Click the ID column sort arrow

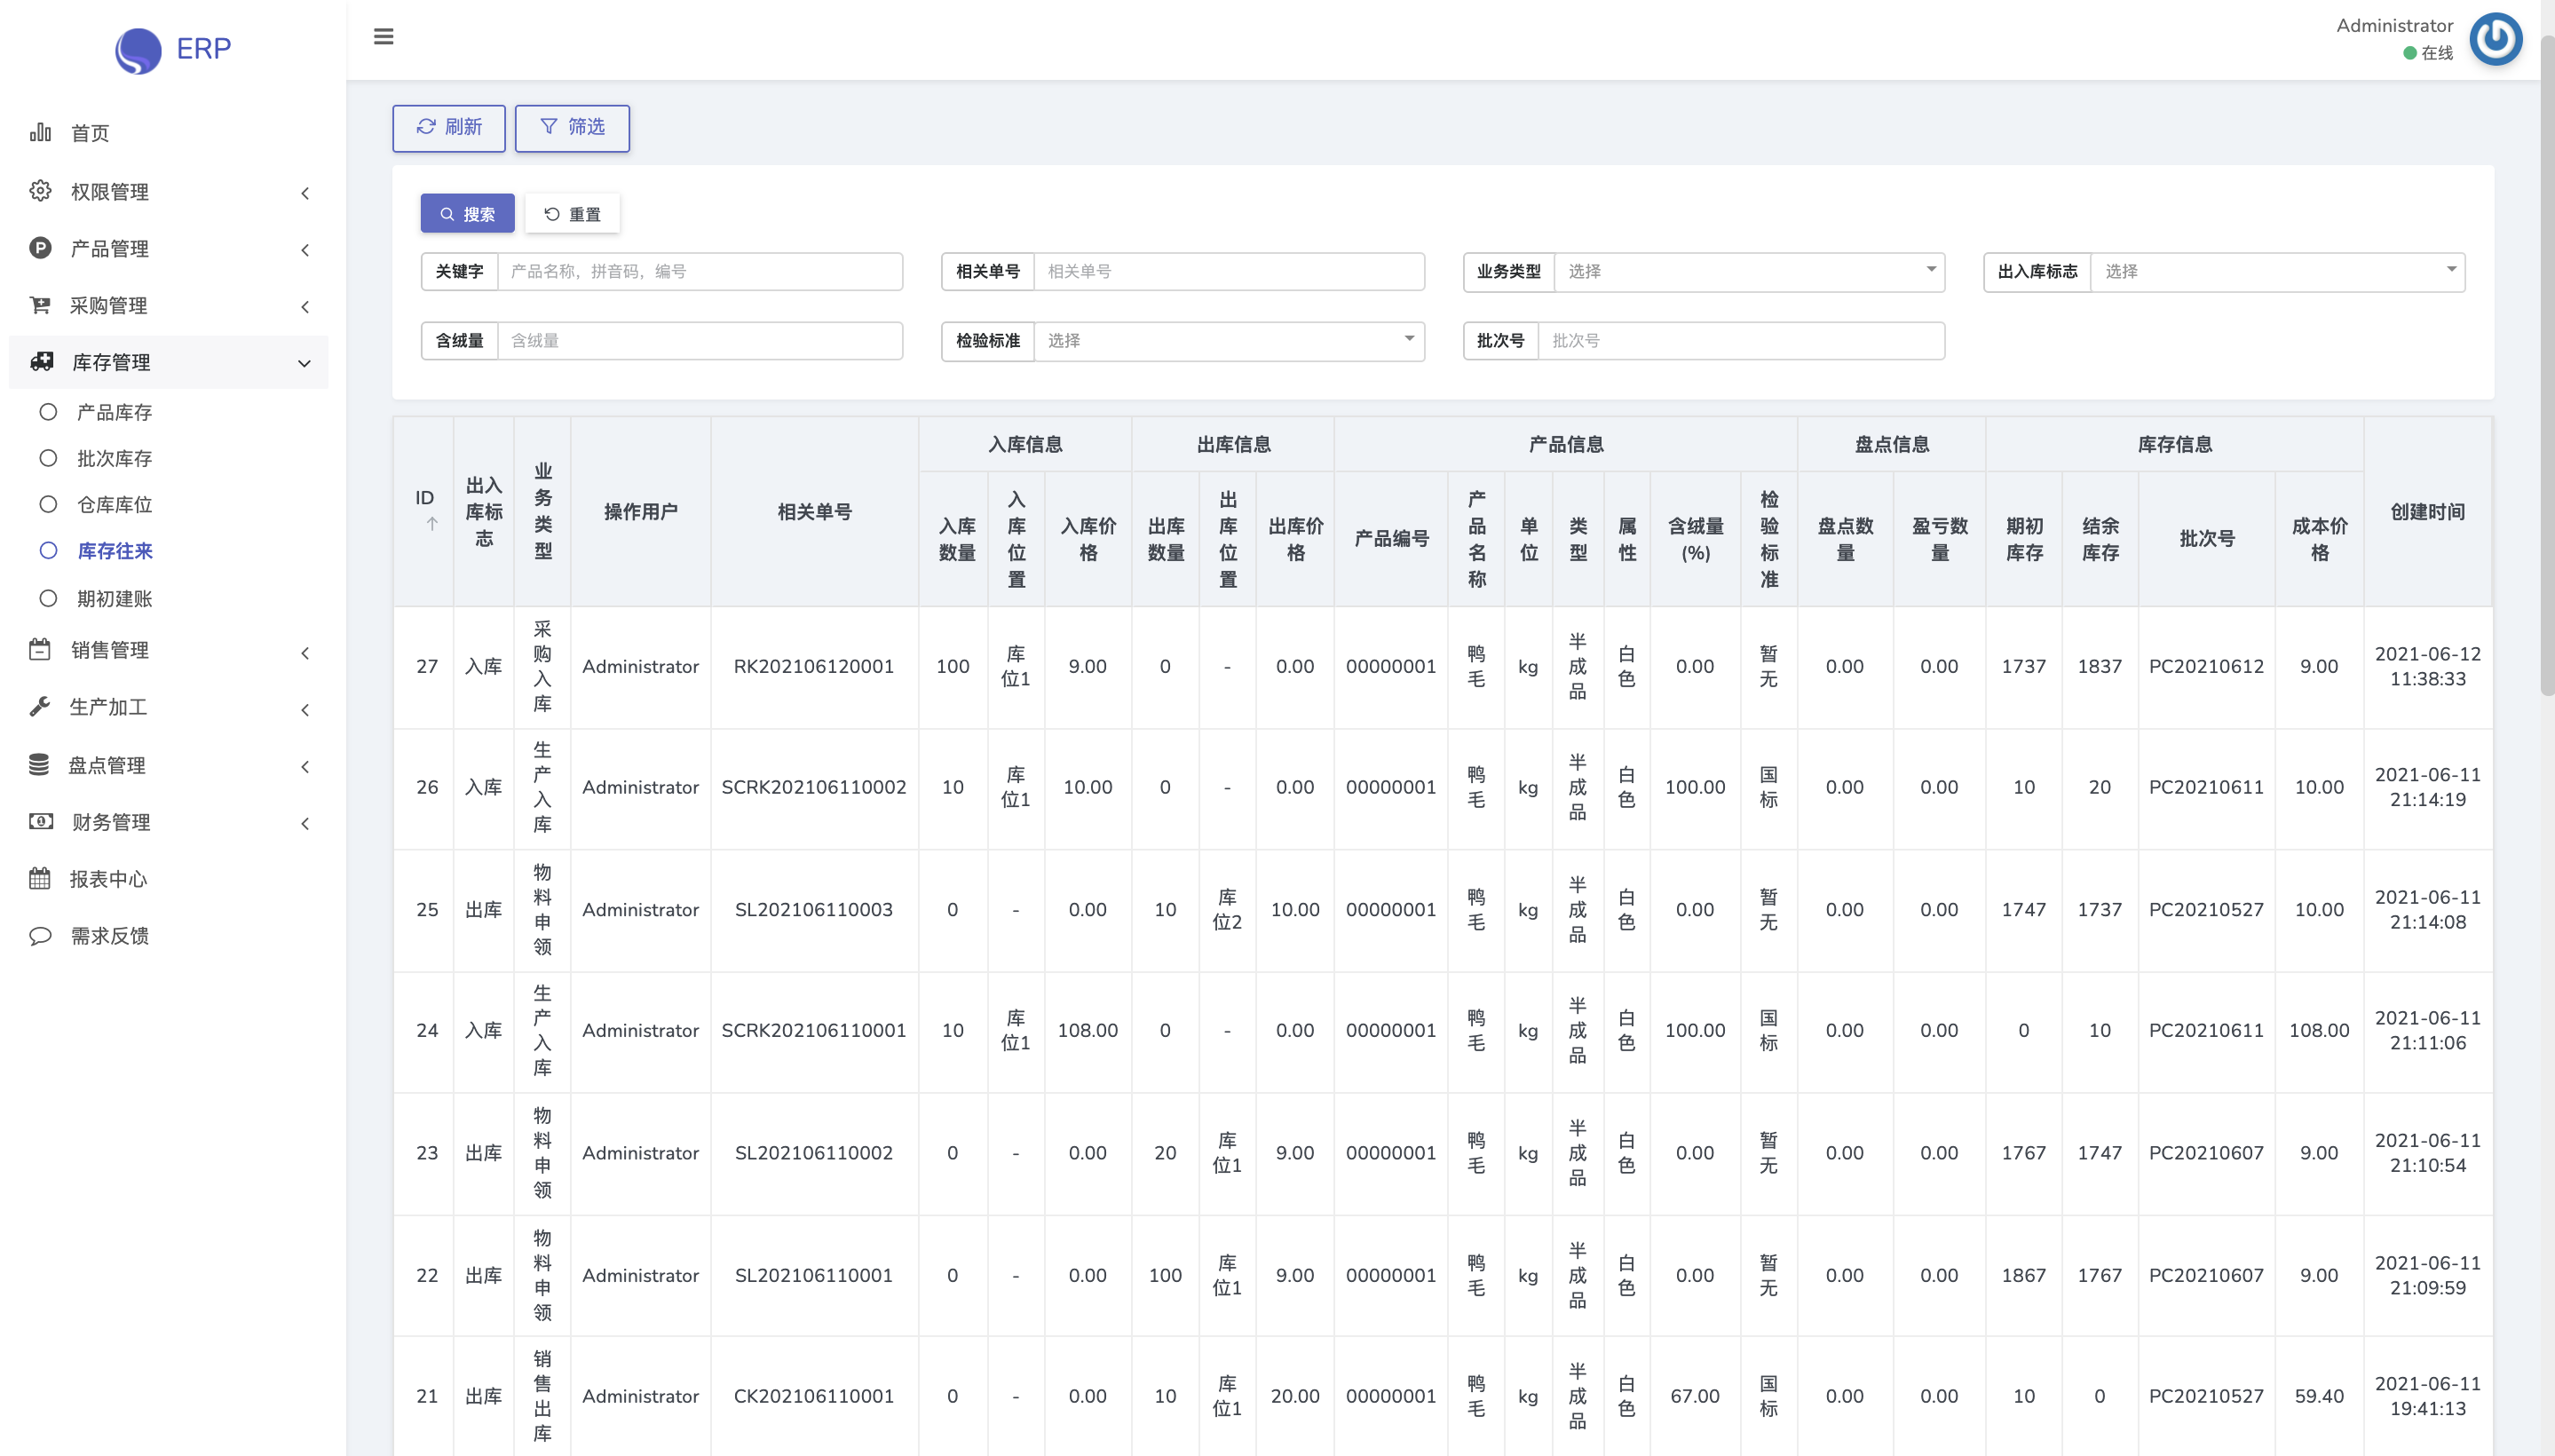pyautogui.click(x=432, y=524)
